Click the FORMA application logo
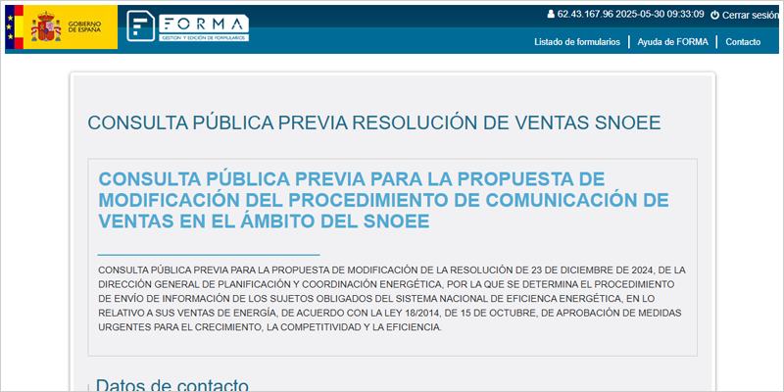Screen dimensions: 784x392 [x=188, y=27]
